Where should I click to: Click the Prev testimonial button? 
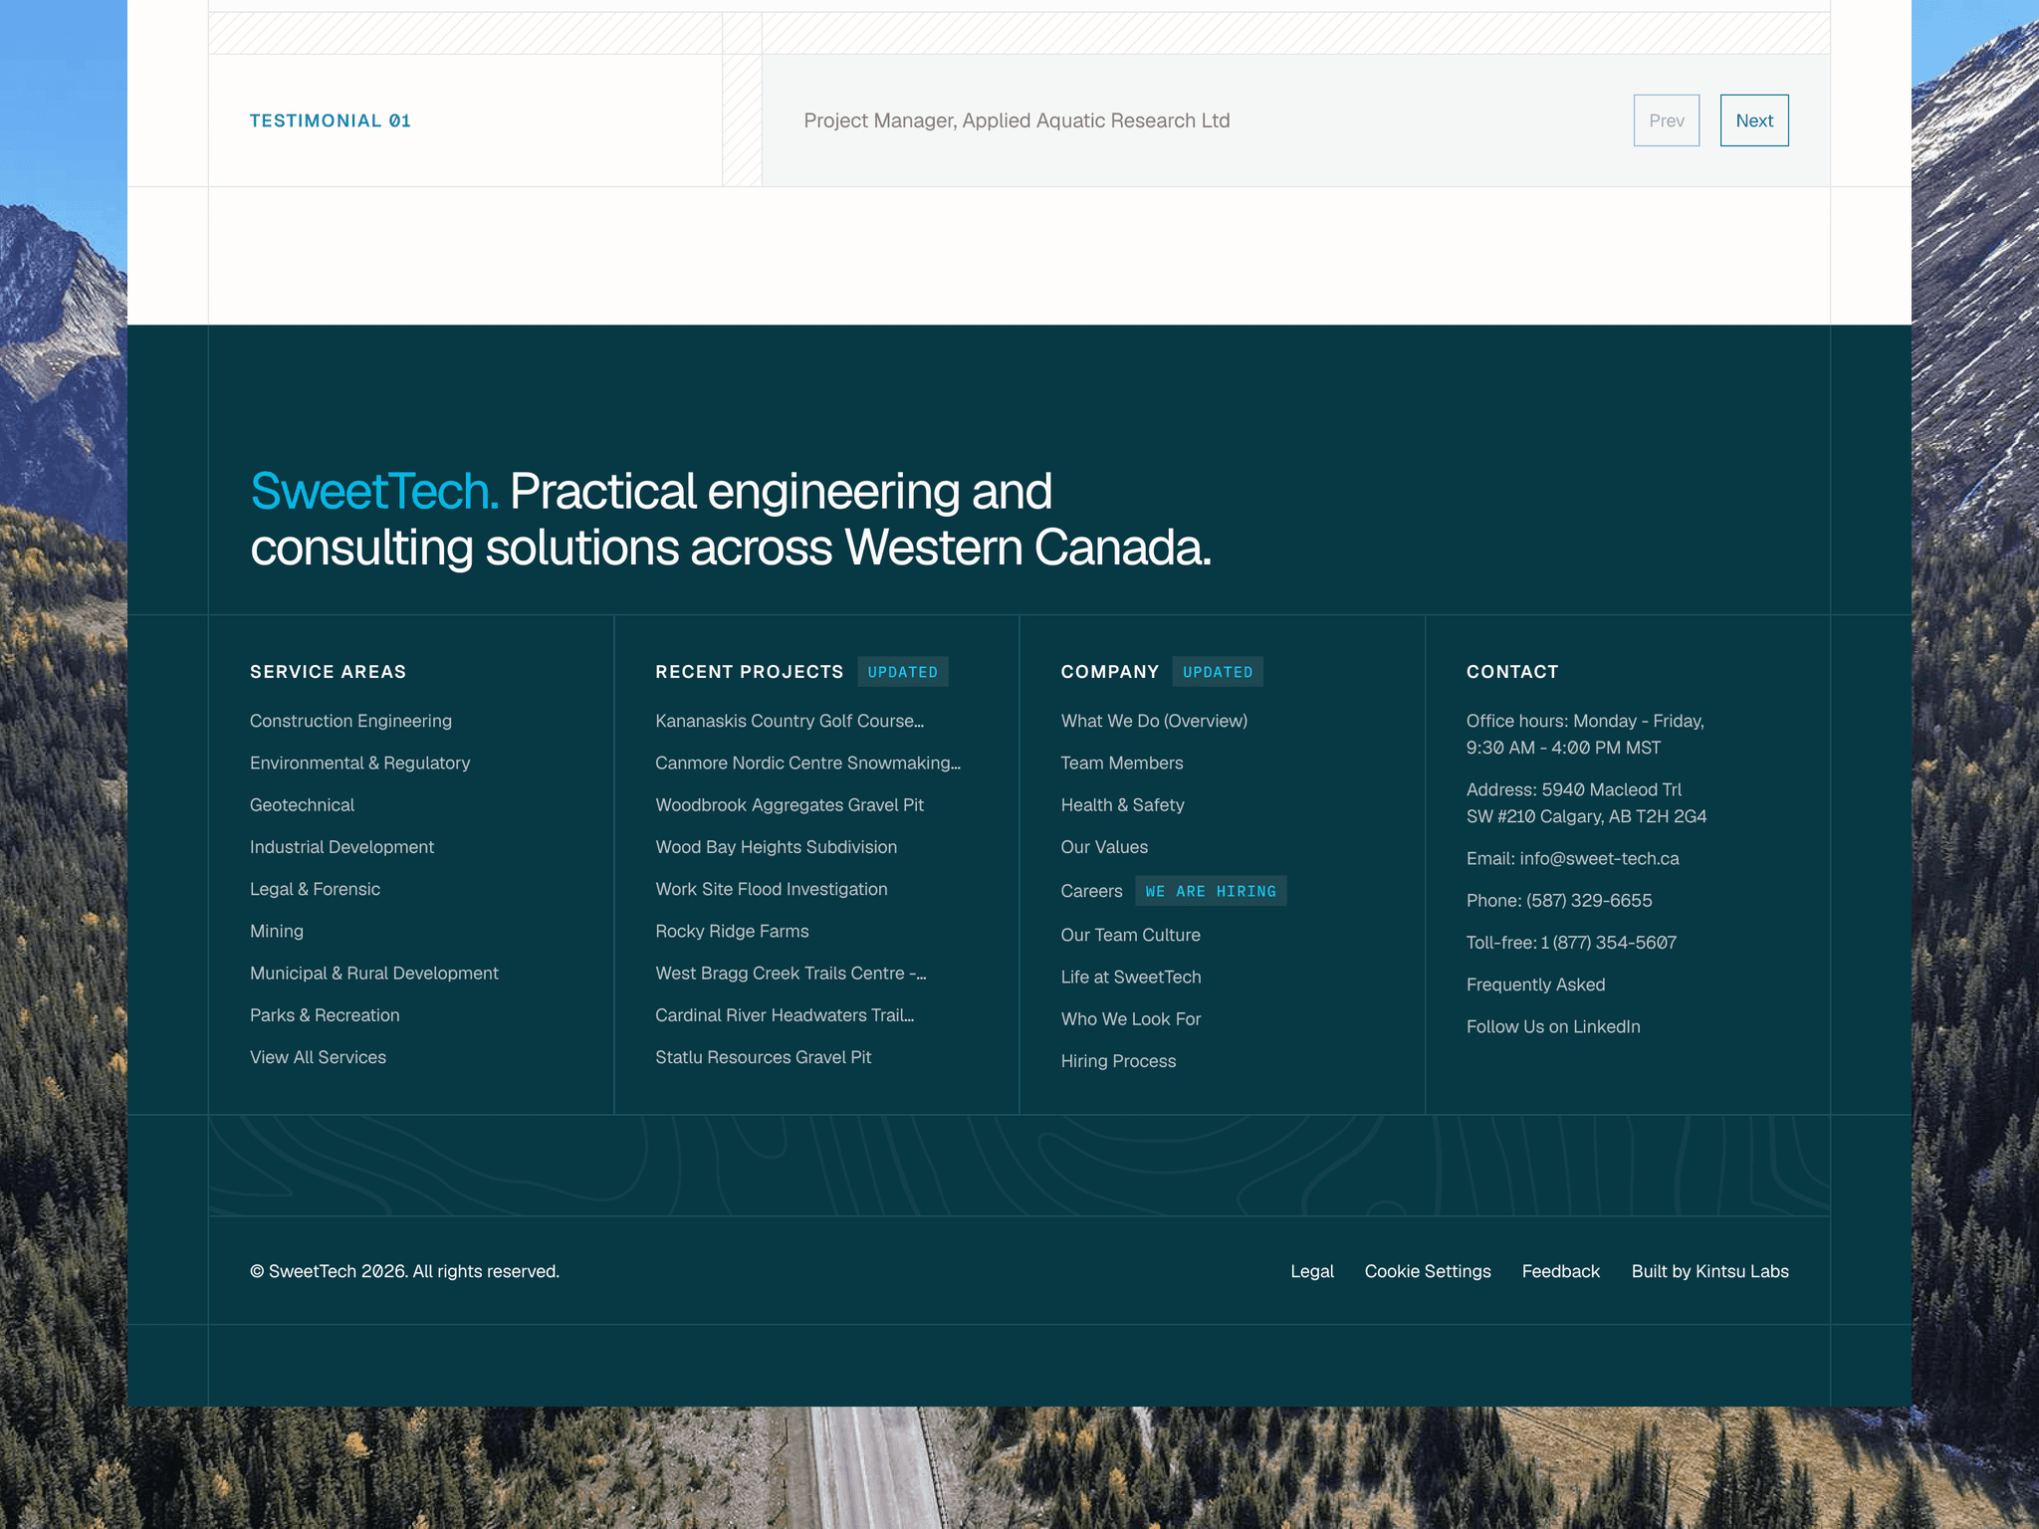[1667, 120]
